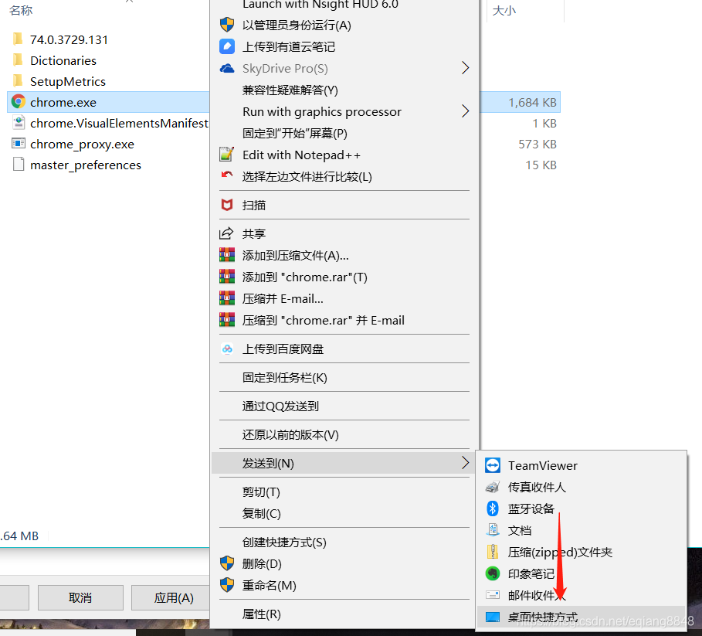Select the Dictionaries folder in file list
The height and width of the screenshot is (636, 702).
63,60
